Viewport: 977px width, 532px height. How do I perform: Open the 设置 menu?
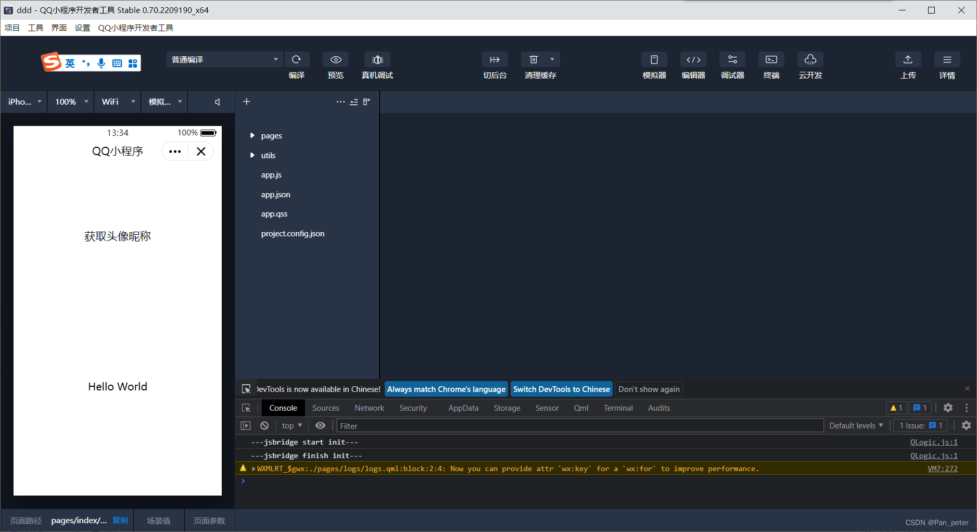coord(82,28)
